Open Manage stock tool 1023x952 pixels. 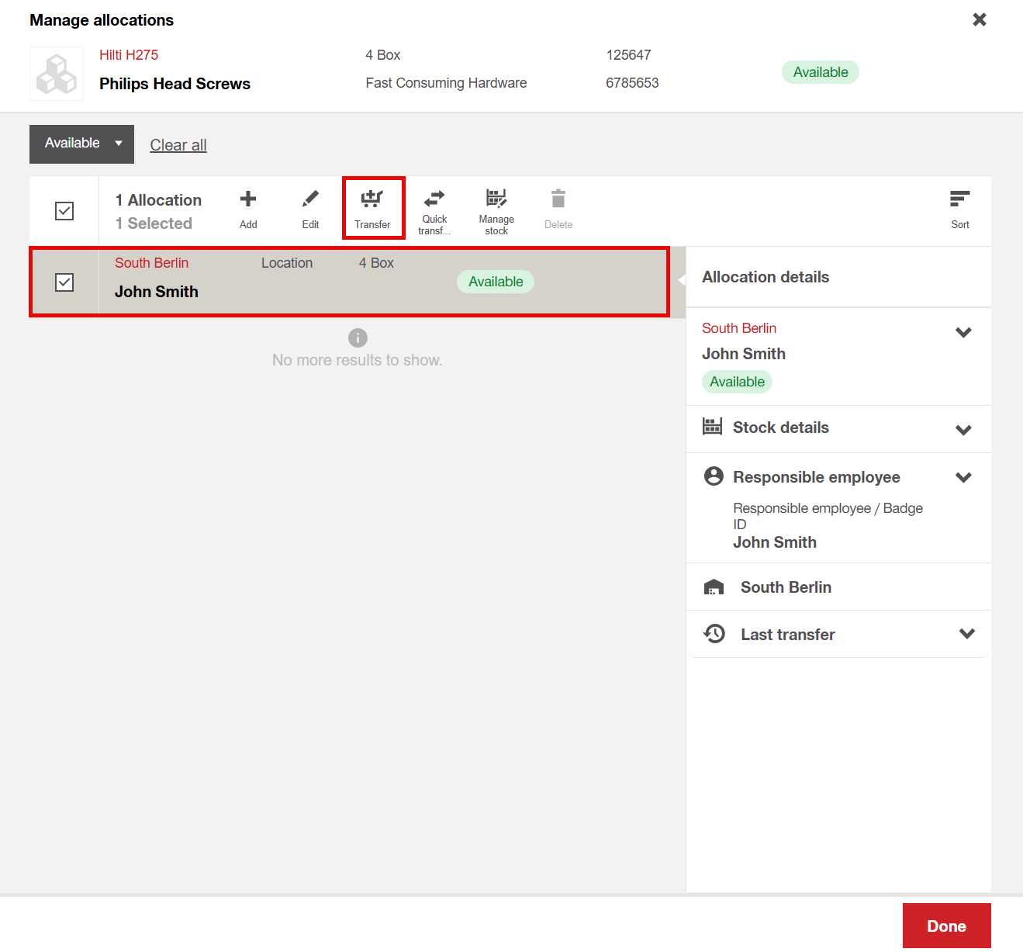tap(496, 199)
